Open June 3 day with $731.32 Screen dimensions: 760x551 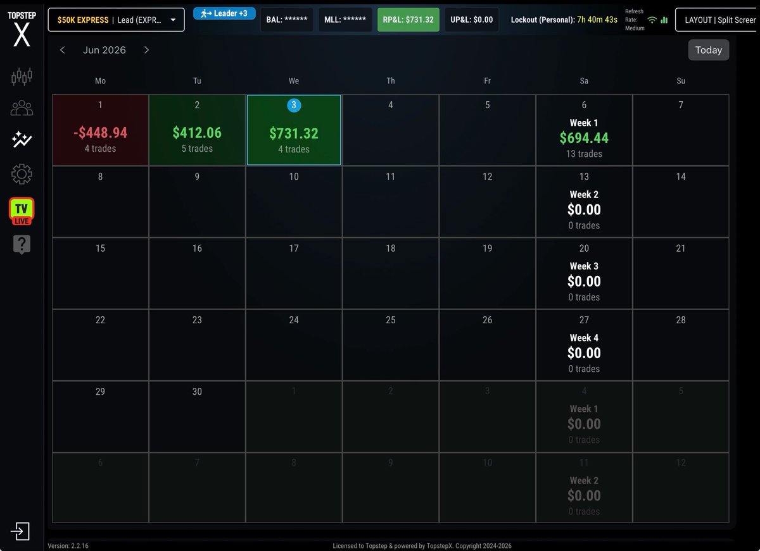294,130
